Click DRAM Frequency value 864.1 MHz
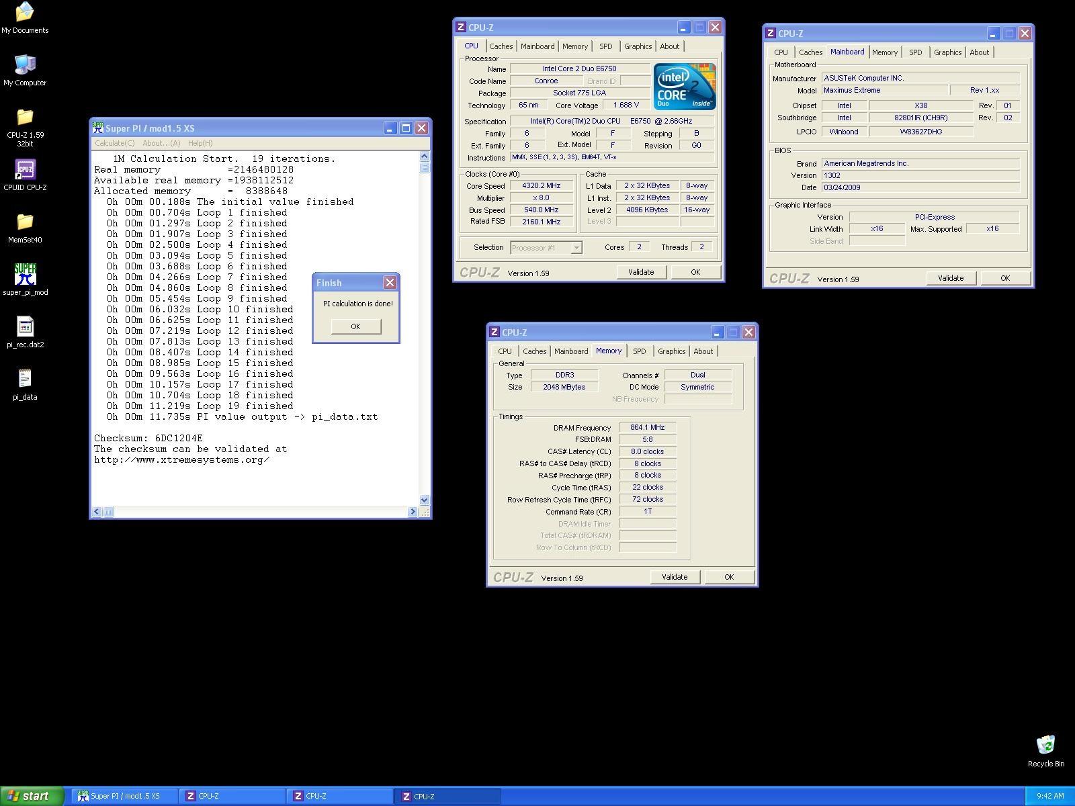This screenshot has width=1075, height=806. tap(648, 427)
